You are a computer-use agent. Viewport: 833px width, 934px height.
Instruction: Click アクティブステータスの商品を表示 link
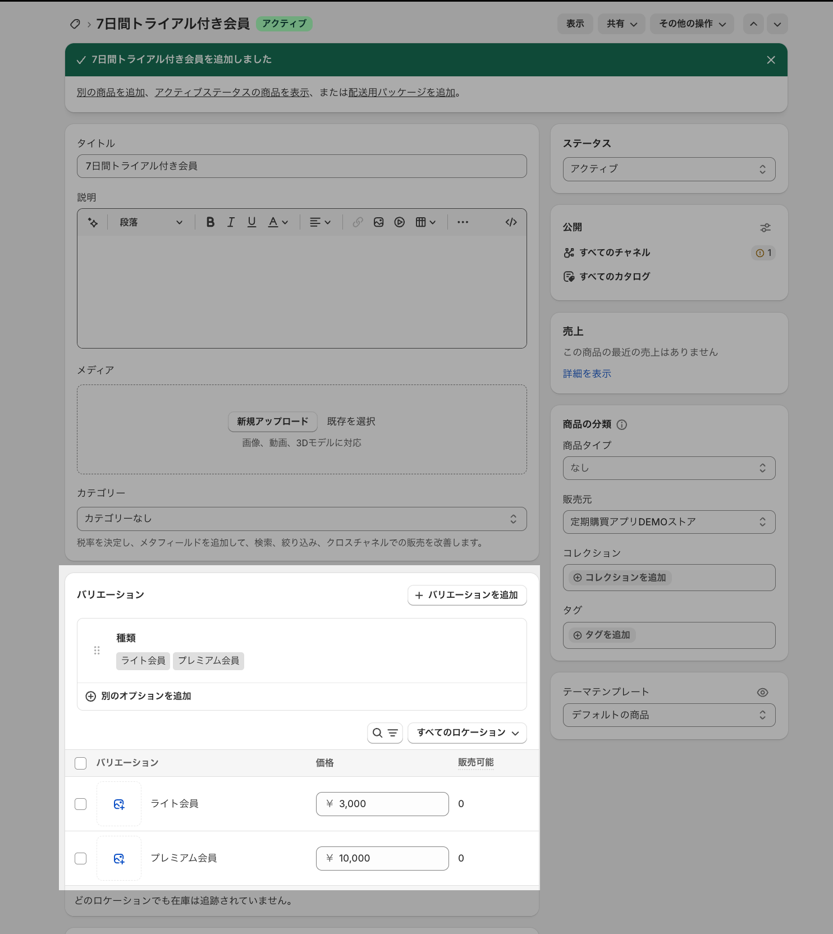(232, 93)
